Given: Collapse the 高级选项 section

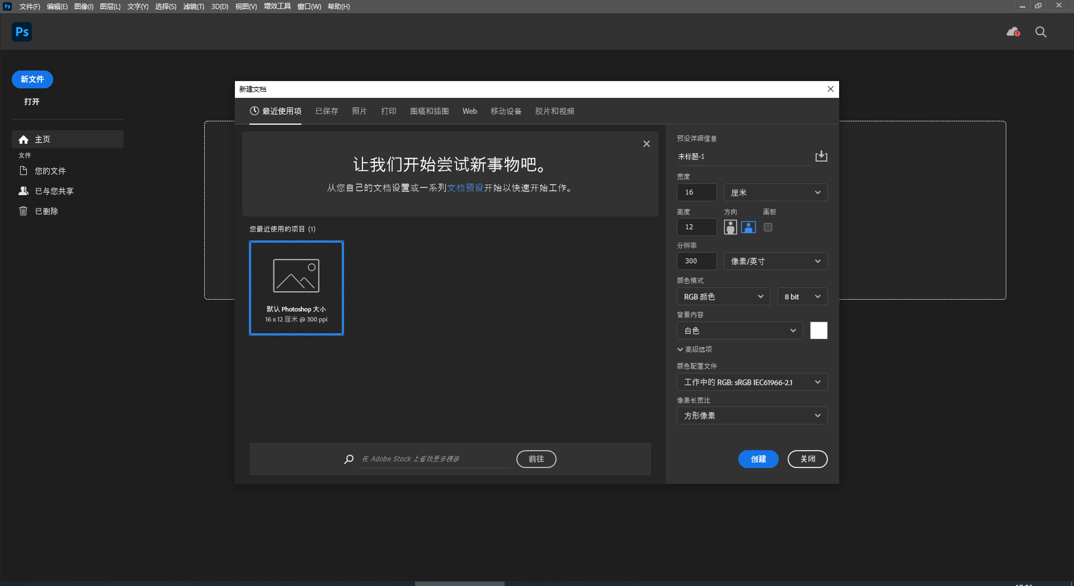Looking at the screenshot, I should tap(694, 349).
